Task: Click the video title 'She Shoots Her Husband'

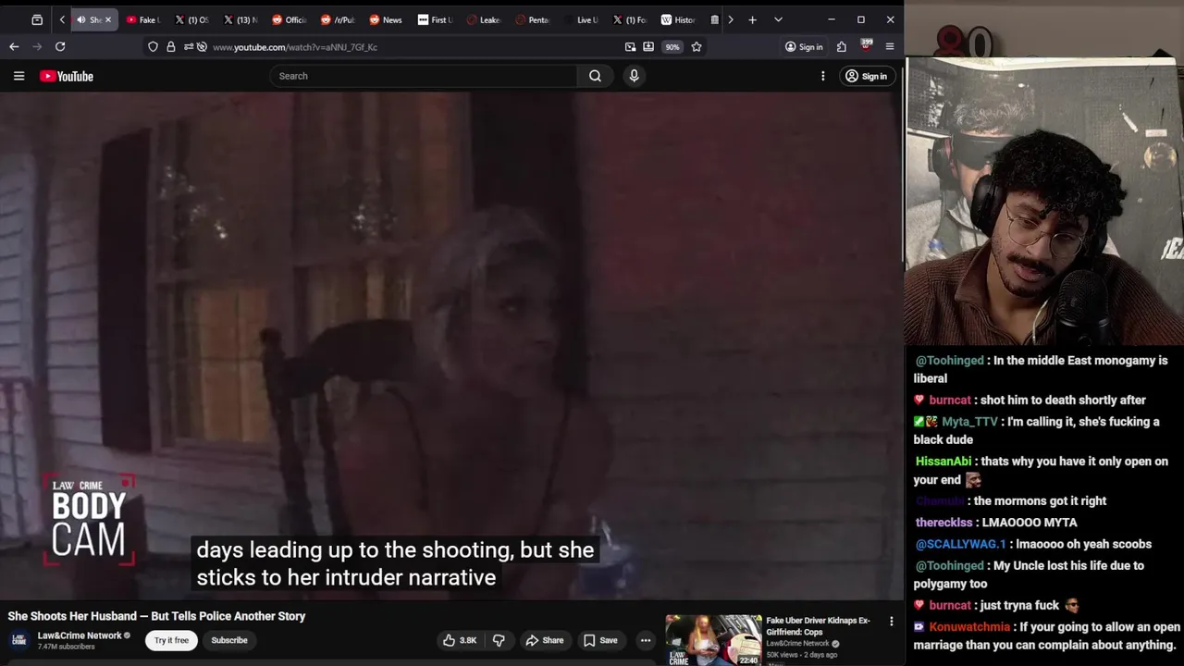Action: pos(156,616)
